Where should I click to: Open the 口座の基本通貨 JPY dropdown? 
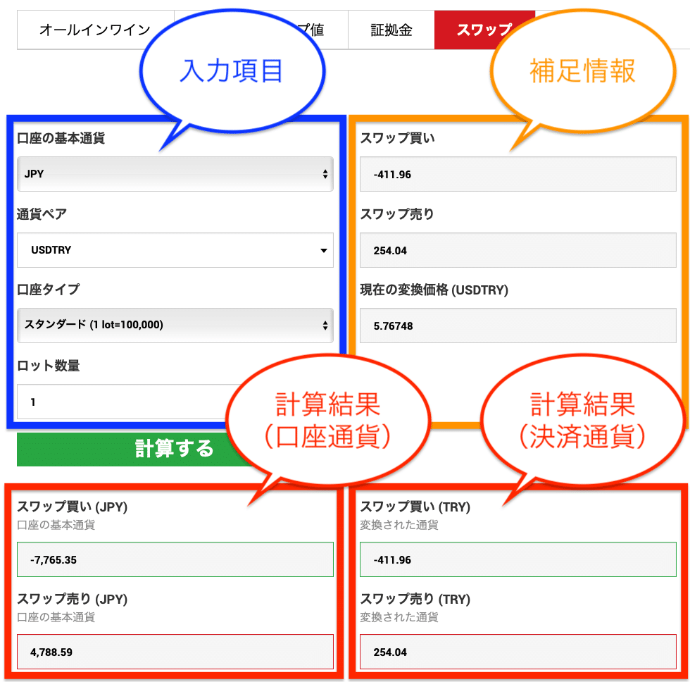[175, 174]
